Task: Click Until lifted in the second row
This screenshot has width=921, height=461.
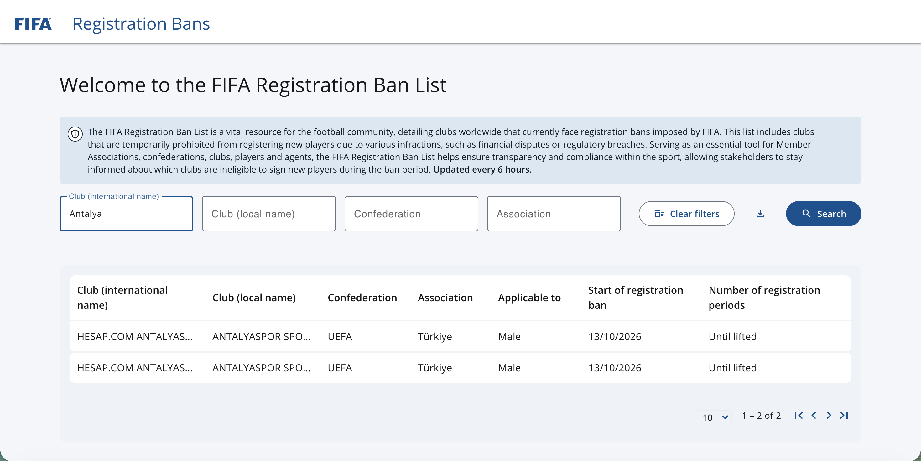Action: (733, 368)
